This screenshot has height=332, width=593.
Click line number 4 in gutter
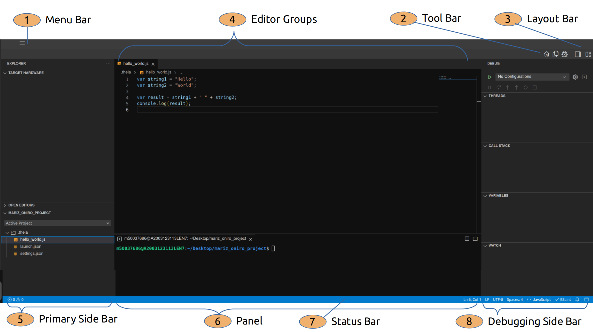coord(127,98)
